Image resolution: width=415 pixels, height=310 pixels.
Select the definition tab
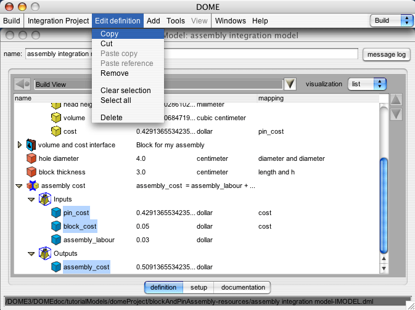(163, 288)
